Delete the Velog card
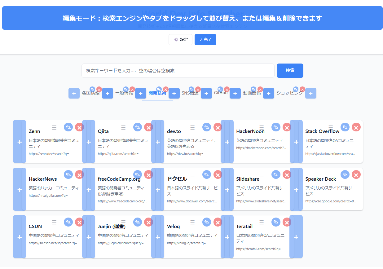The height and width of the screenshot is (269, 383). point(218,222)
